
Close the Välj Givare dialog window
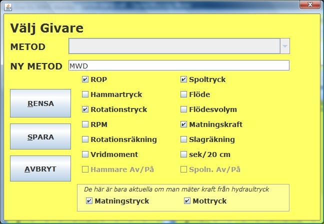[x=309, y=5]
